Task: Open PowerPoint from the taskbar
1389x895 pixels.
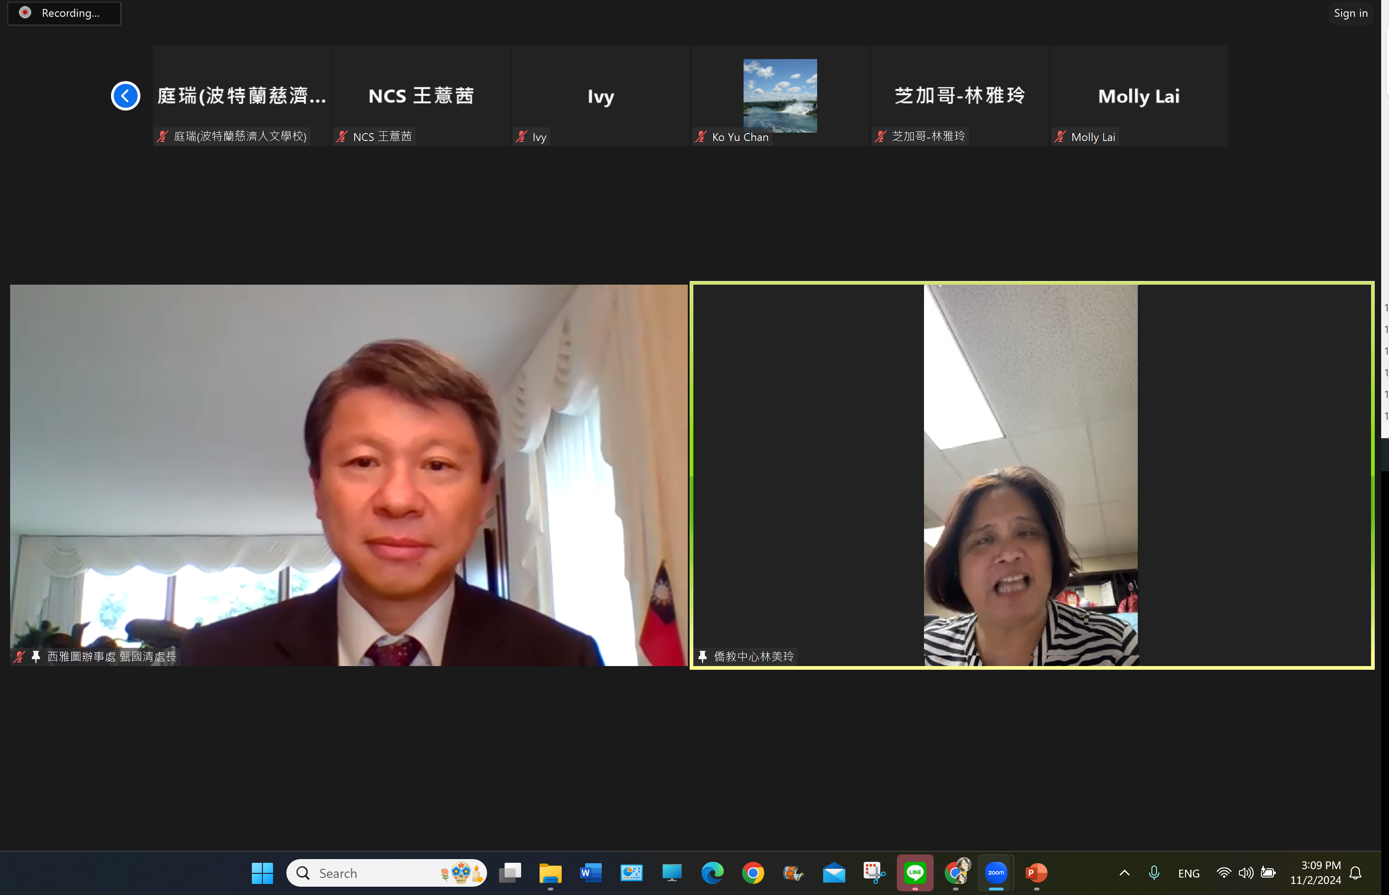Action: point(1036,873)
